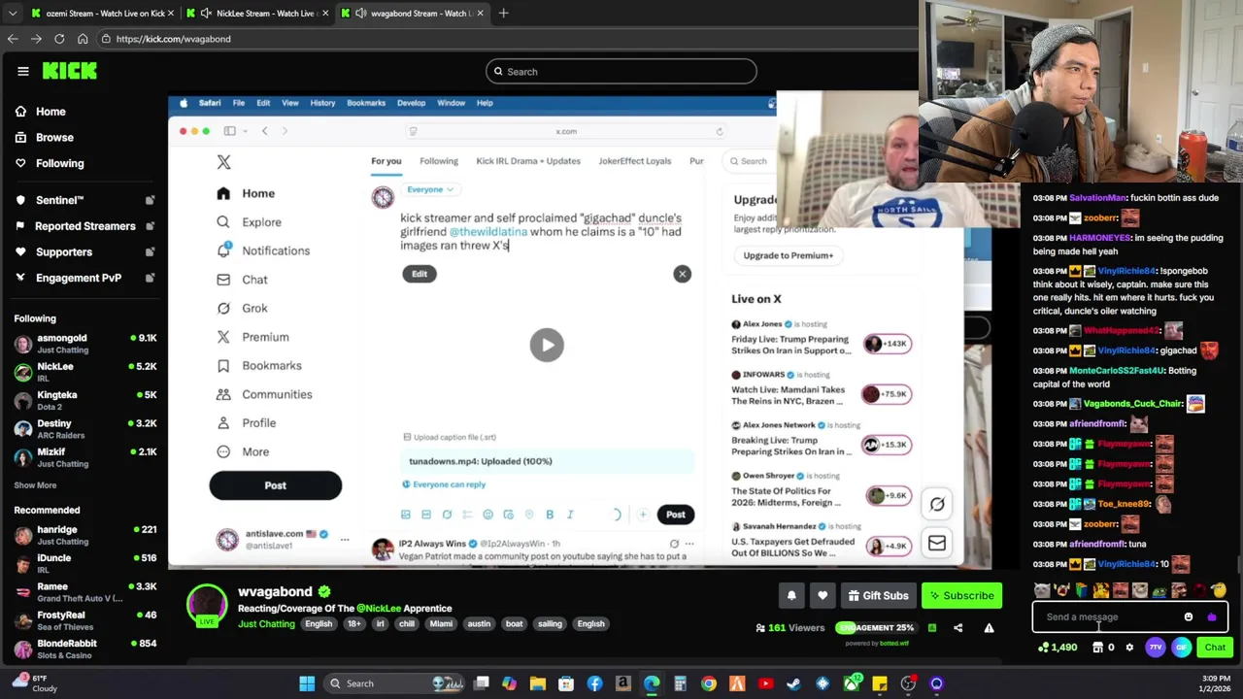Toggle italic formatting in composer

point(570,515)
